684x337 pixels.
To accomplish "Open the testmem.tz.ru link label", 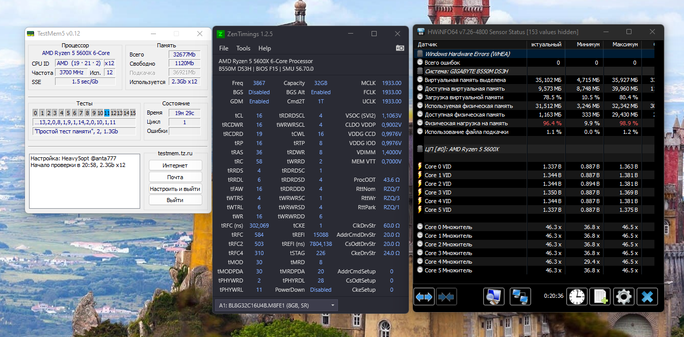I will click(x=175, y=153).
